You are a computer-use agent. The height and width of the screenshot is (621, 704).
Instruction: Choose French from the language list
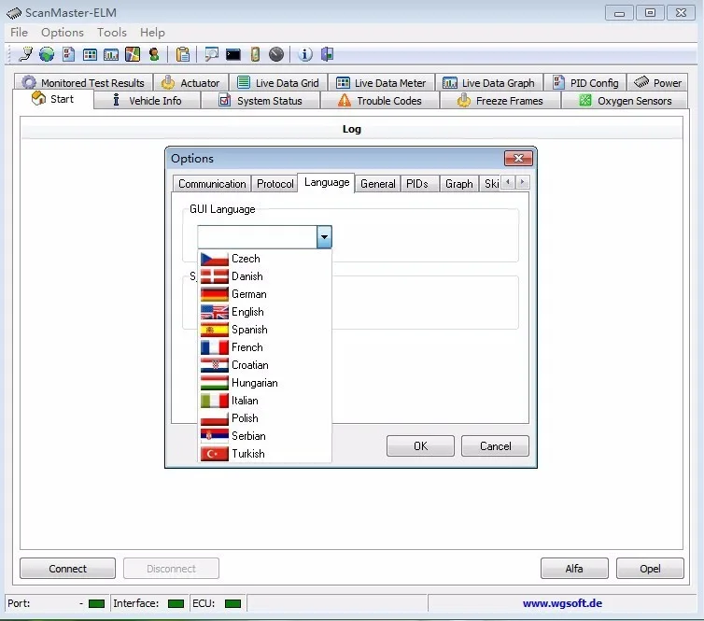coord(265,347)
